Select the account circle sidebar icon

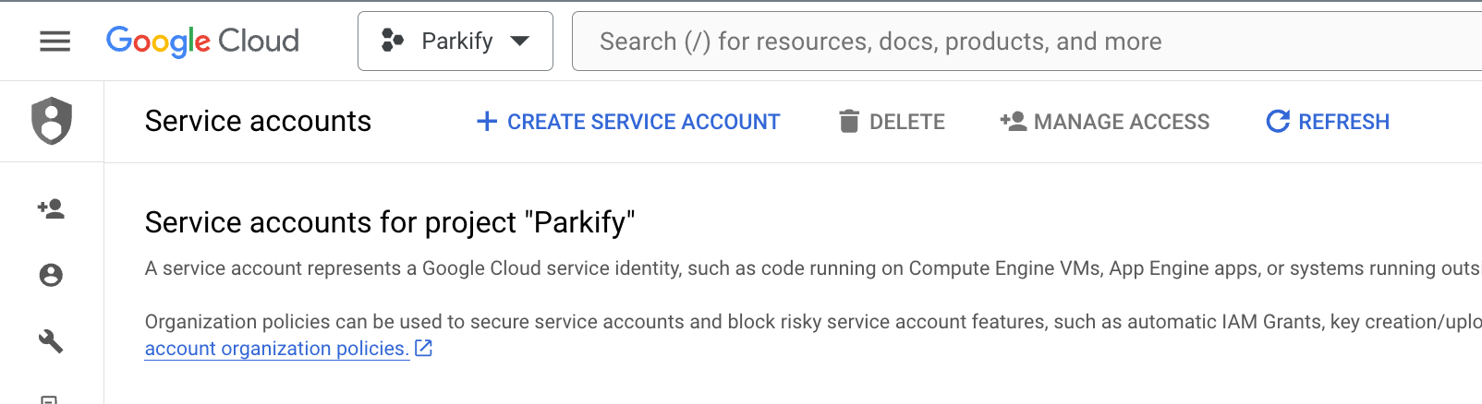51,275
